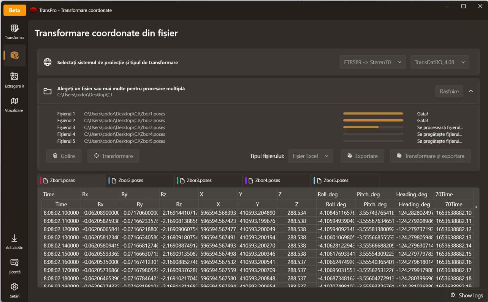Viewport: 488px width, 302px height.
Task: Click the Exportare button
Action: click(x=362, y=156)
